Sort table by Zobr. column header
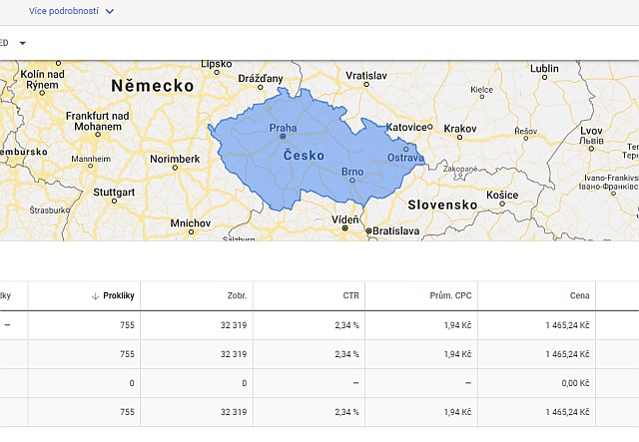Viewport: 639px width, 442px height. pyautogui.click(x=237, y=295)
